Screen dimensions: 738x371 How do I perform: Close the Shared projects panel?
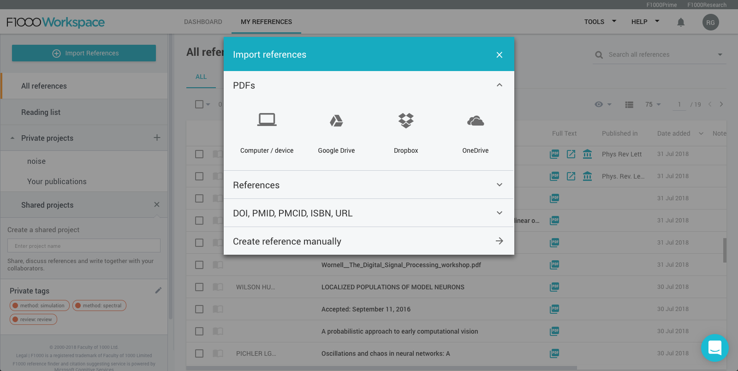[x=157, y=204]
